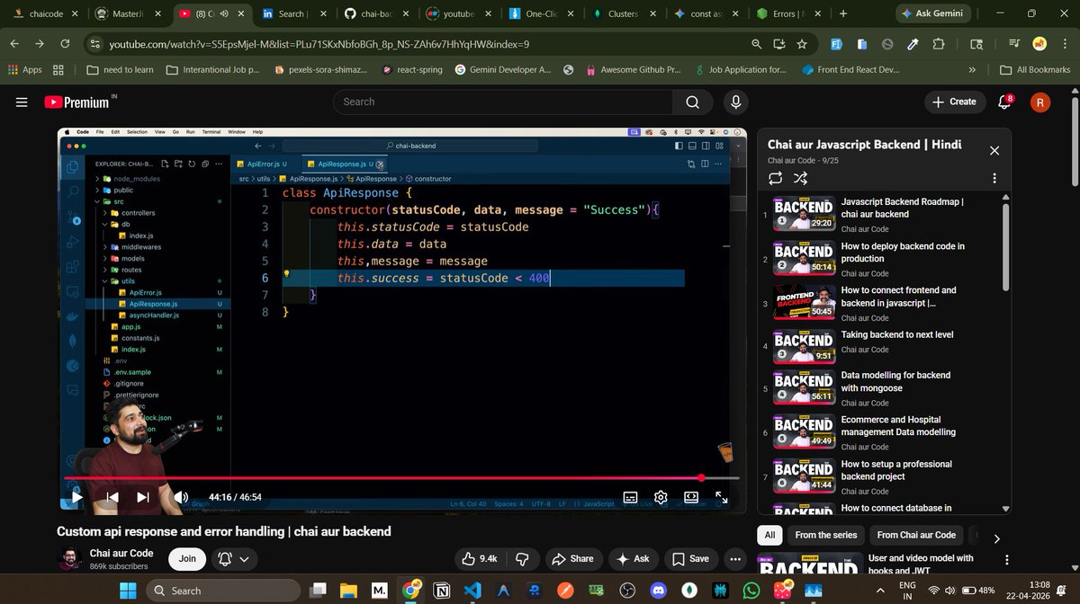
Task: Select the From Chai aur Code chip
Action: click(x=916, y=535)
